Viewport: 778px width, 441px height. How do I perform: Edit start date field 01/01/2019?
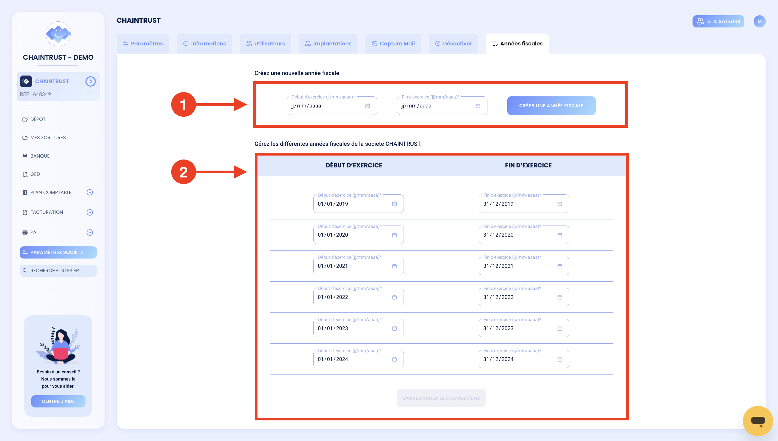(358, 204)
